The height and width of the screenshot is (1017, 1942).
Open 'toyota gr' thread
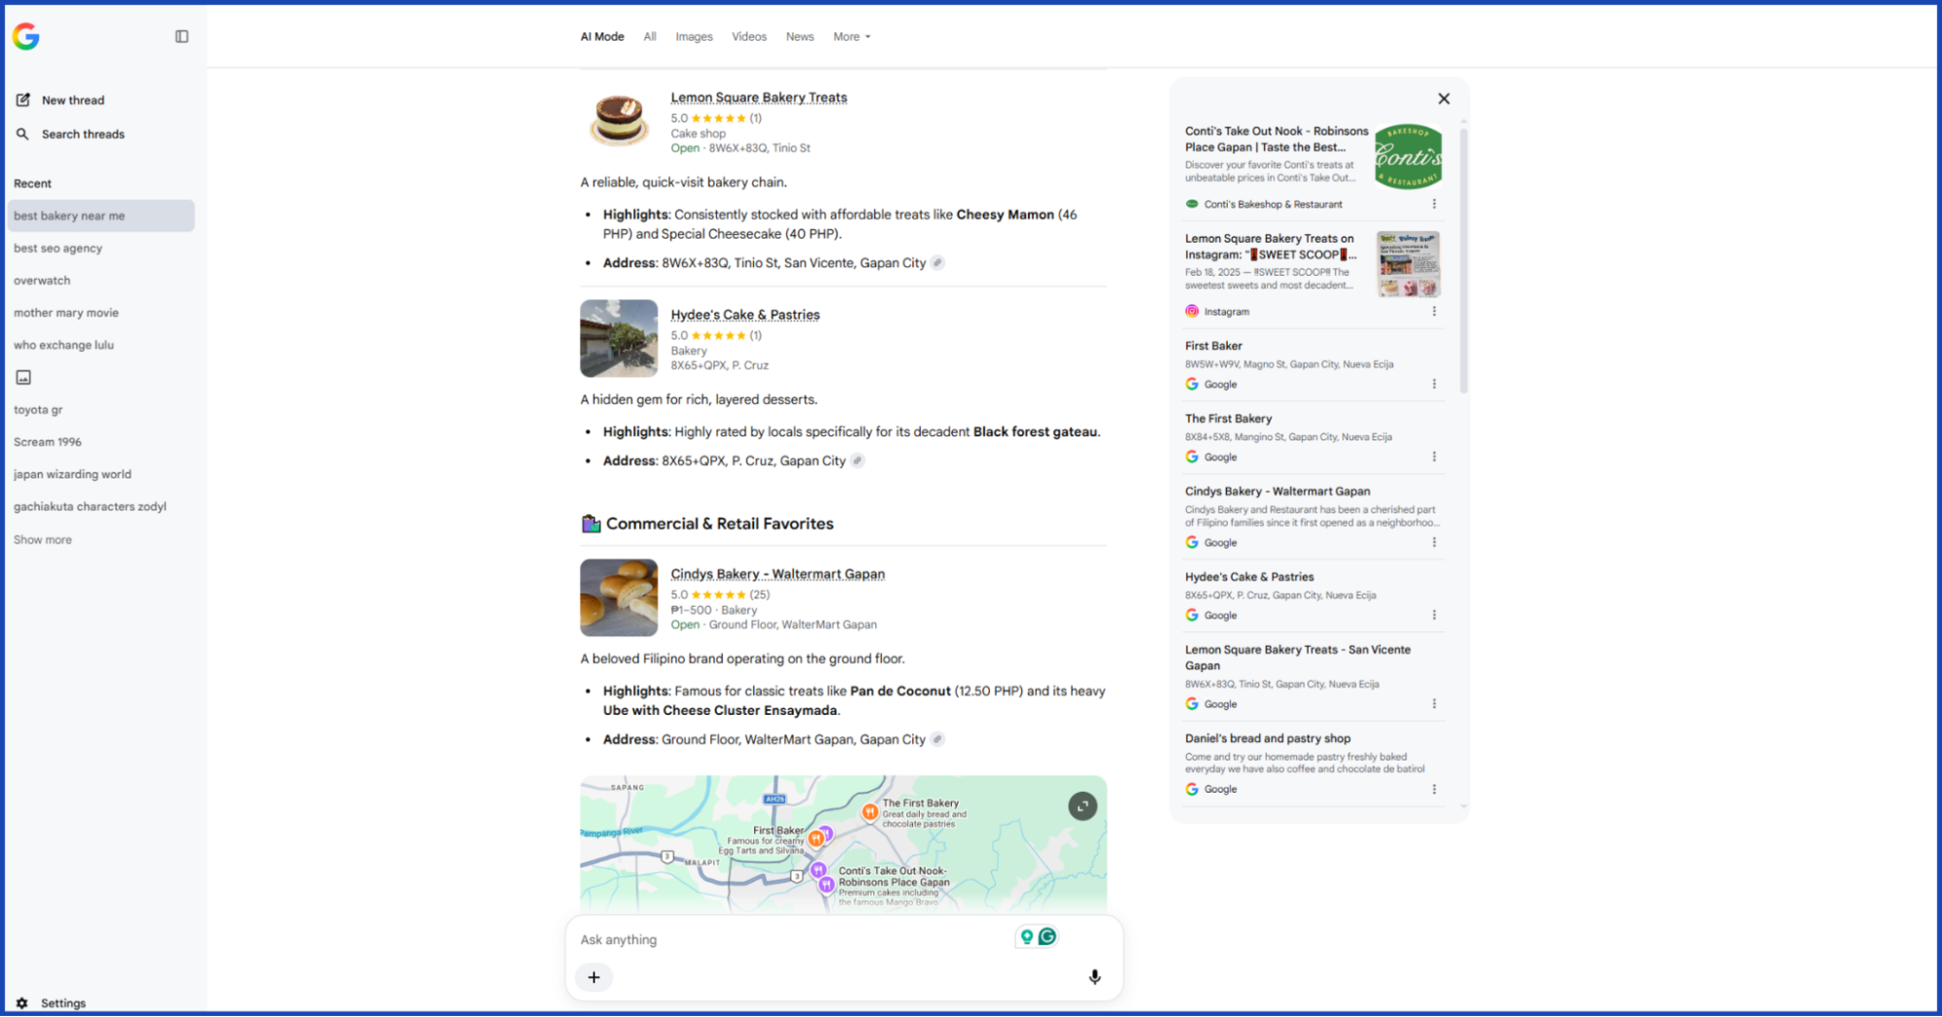click(38, 409)
